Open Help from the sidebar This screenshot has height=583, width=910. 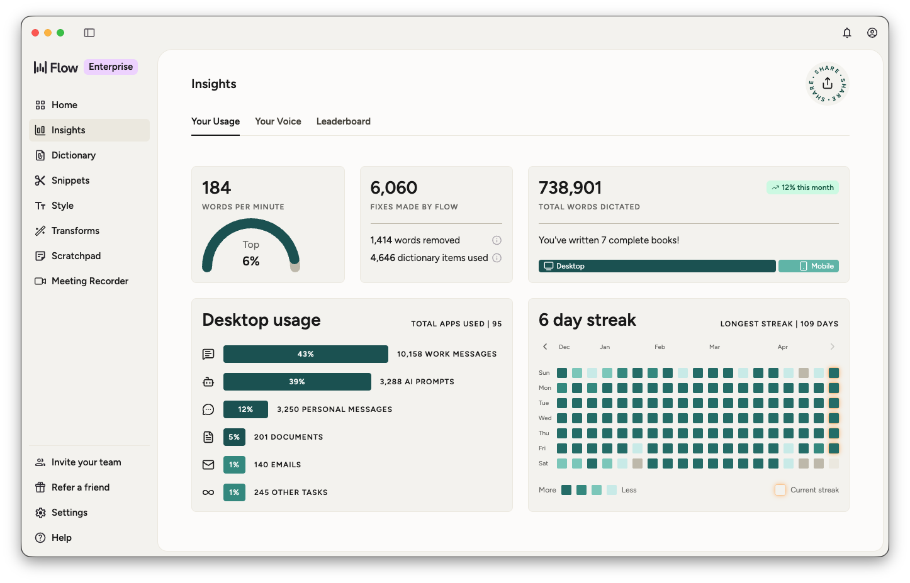tap(89, 538)
